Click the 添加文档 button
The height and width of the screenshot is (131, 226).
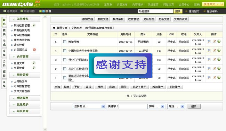[x=88, y=19]
